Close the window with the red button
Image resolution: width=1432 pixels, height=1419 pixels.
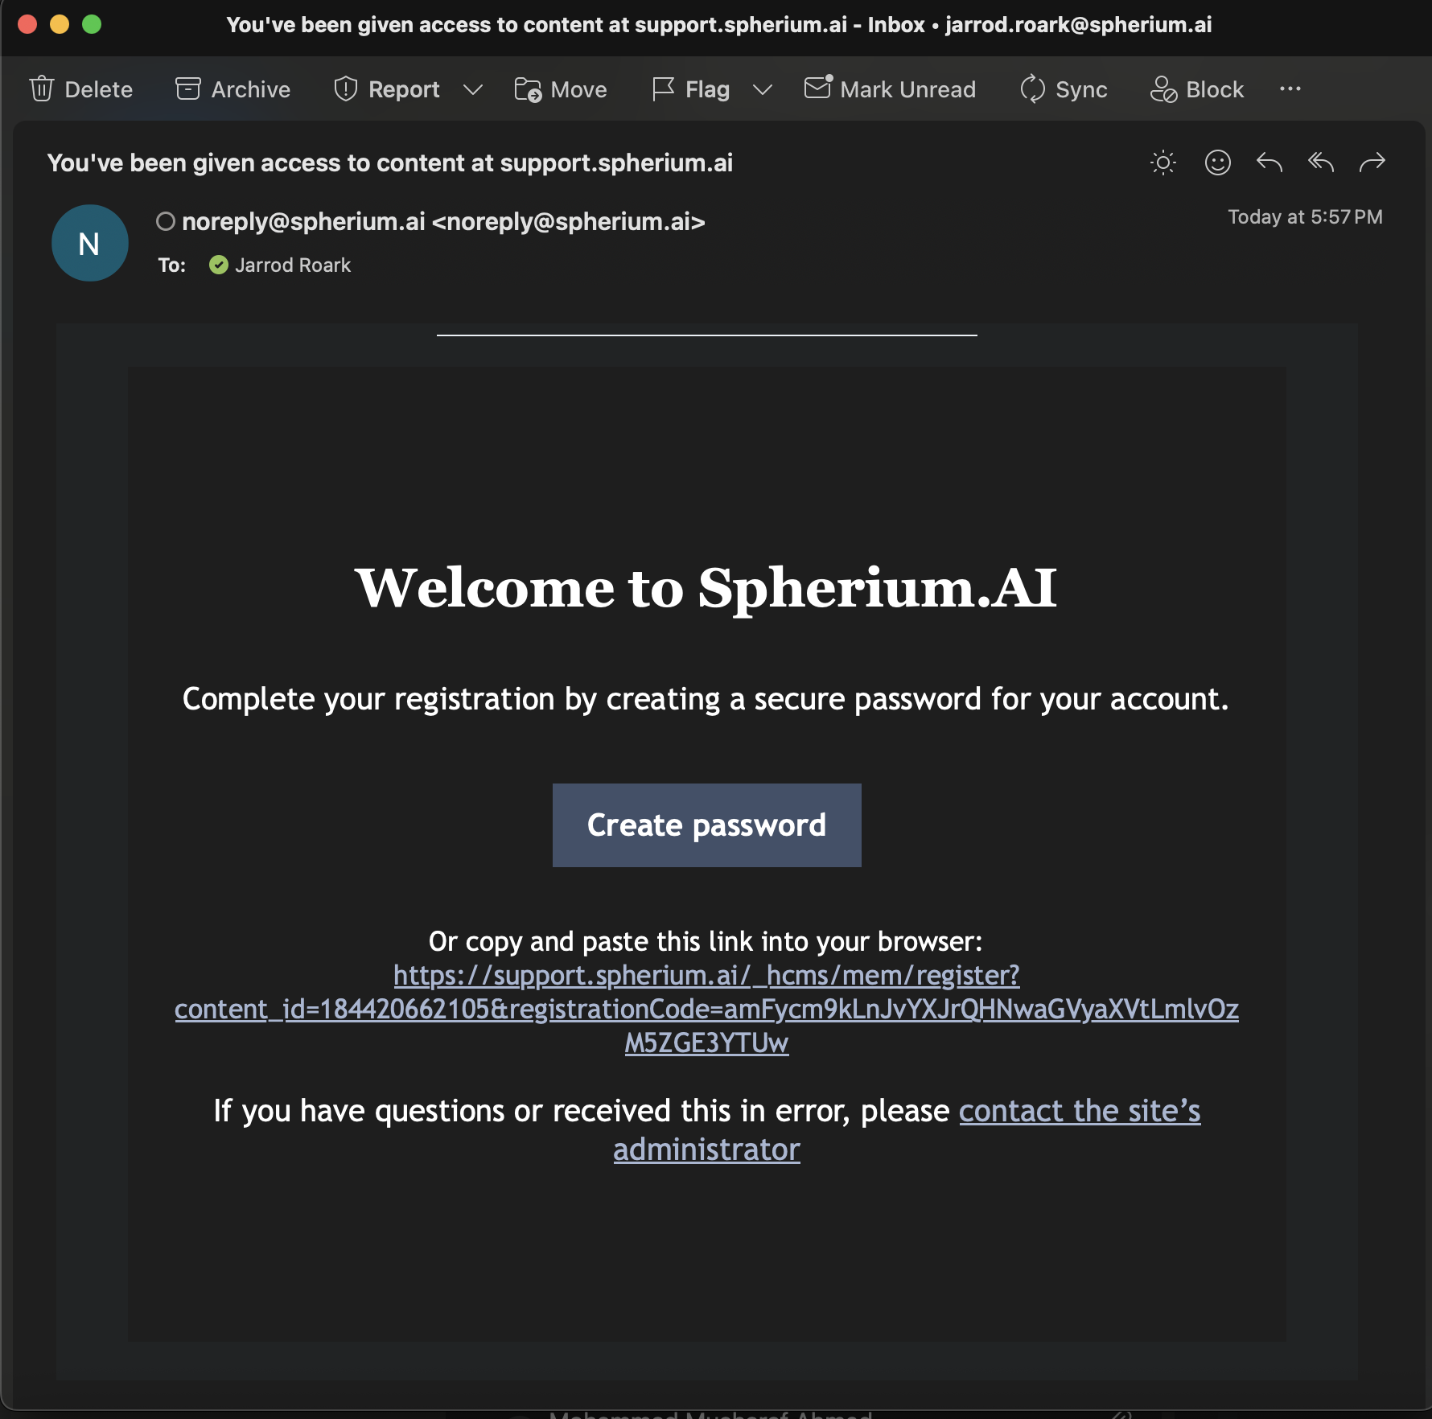coord(27,24)
